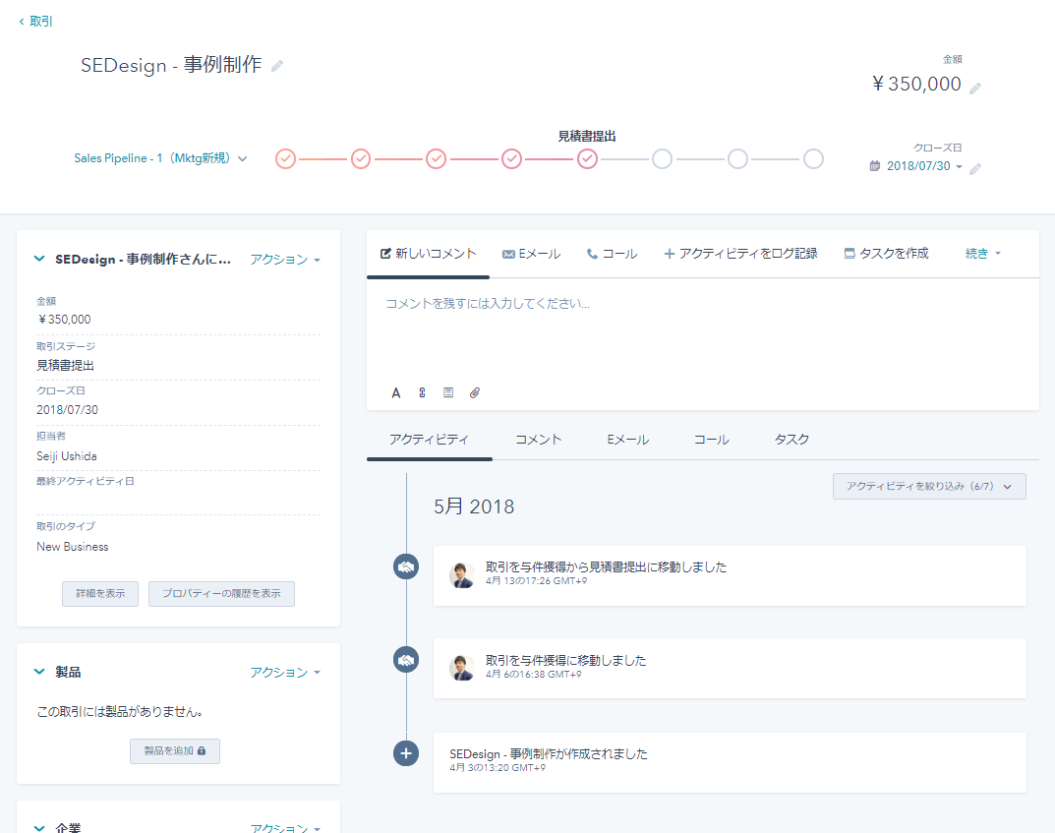Open アクション menu in the 企業 card
Image resolution: width=1055 pixels, height=833 pixels.
tap(284, 827)
